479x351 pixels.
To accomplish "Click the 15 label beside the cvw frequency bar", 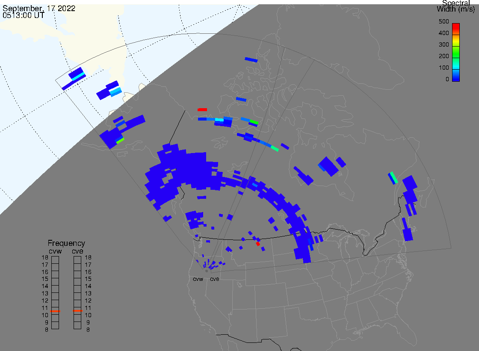I will [45, 279].
